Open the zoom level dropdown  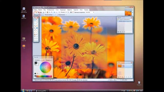click(x=67, y=12)
